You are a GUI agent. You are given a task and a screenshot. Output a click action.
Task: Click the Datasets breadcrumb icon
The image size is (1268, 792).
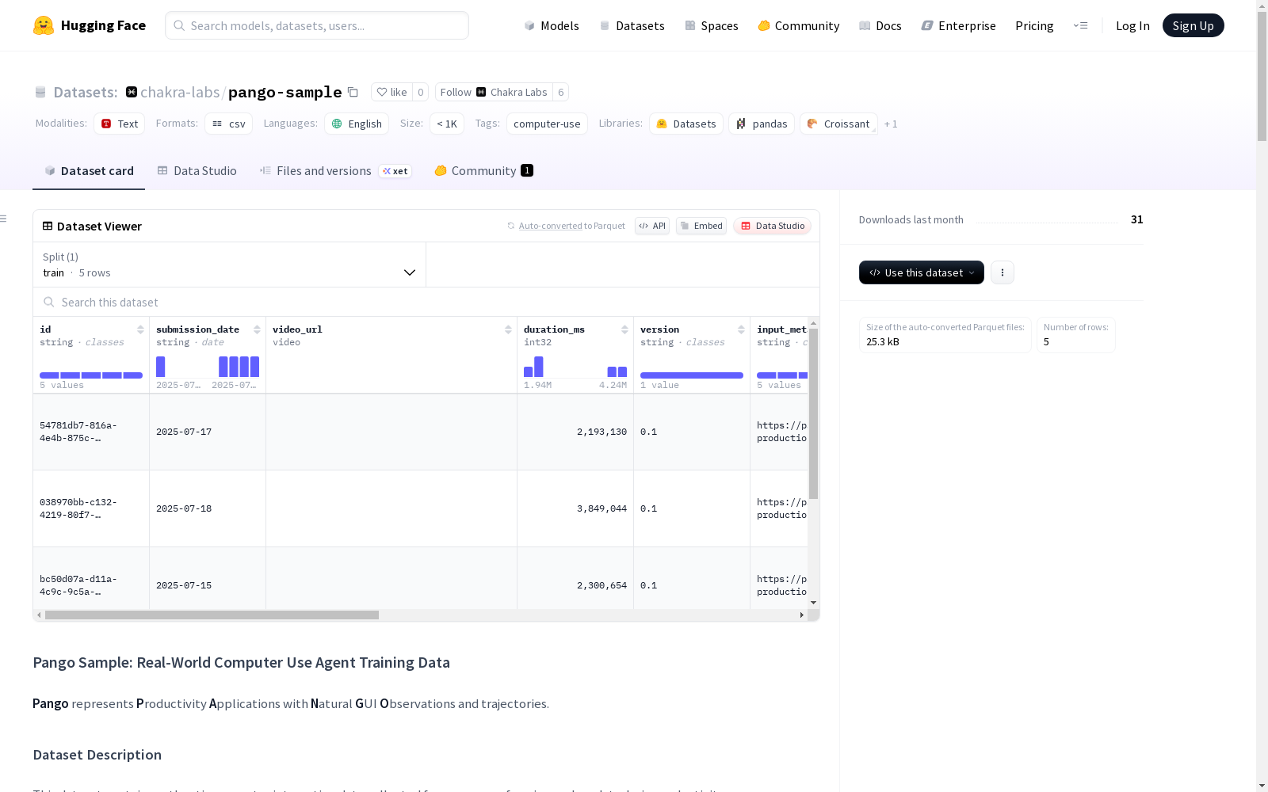40,93
